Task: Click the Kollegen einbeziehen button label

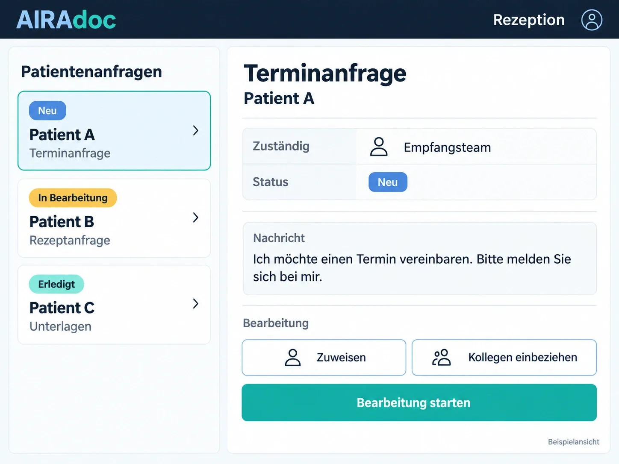Action: click(522, 357)
